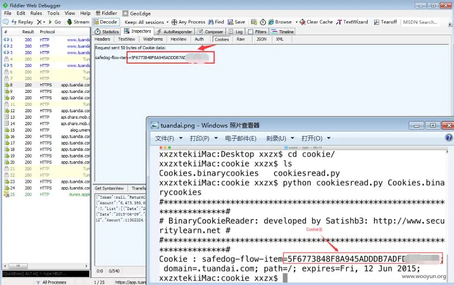The image size is (454, 285).
Task: Switch to the Composer tab
Action: tap(210, 32)
